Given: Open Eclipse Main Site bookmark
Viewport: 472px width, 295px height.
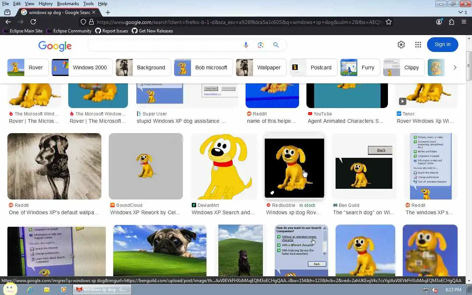Looking at the screenshot, I should click(23, 31).
